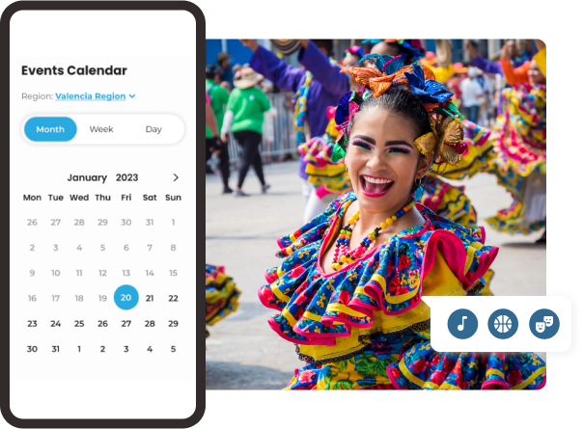Click the January month label
This screenshot has width=583, height=429.
[x=87, y=177]
